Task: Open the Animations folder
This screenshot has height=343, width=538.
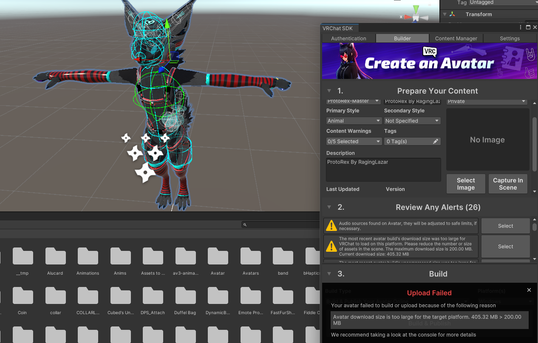Action: coord(88,257)
